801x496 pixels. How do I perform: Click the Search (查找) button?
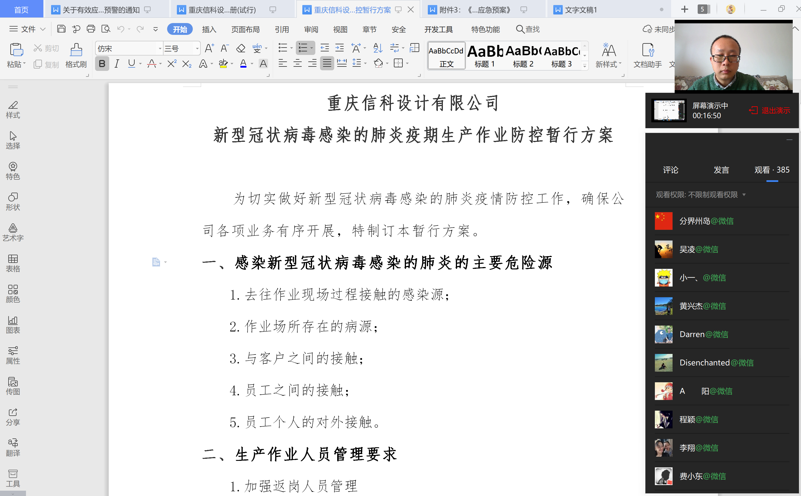(x=528, y=29)
